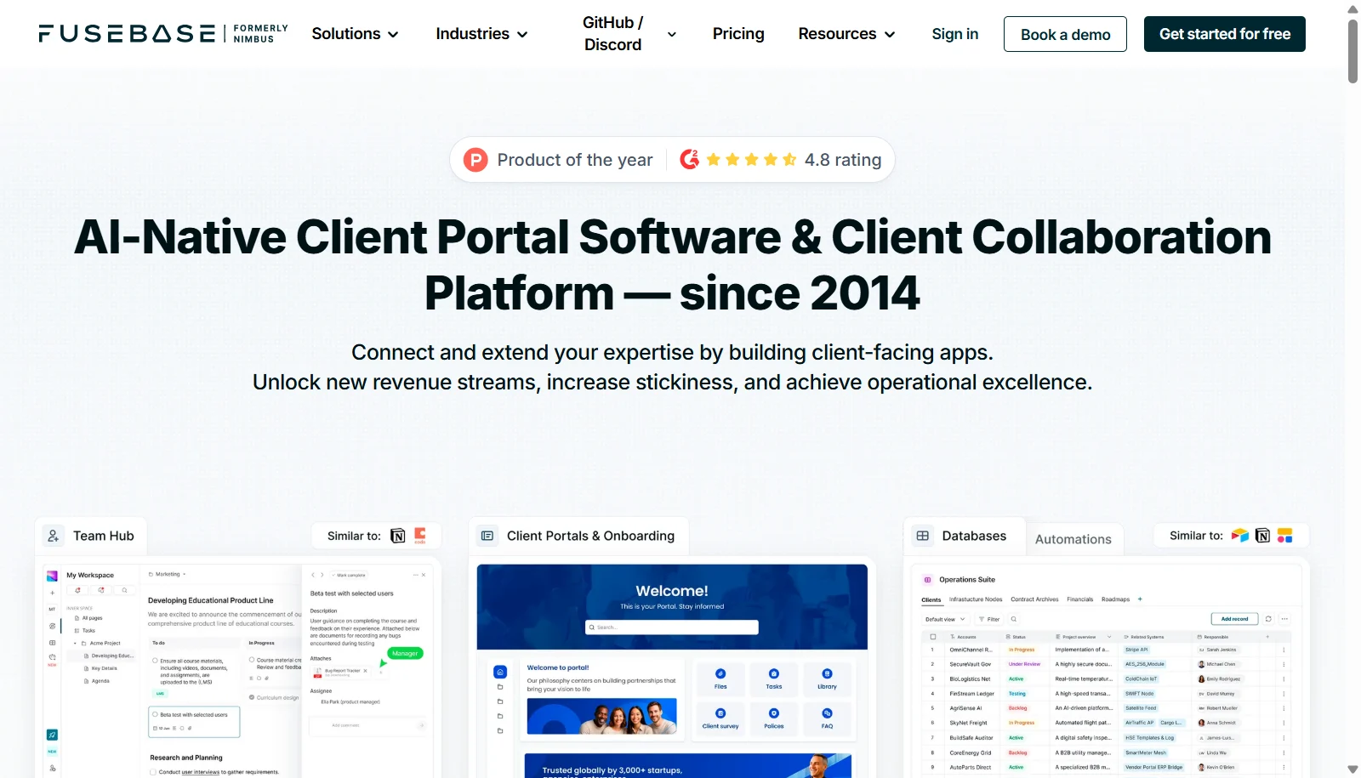Toggle the 'Ensure all course materials' task circle
This screenshot has height=778, width=1361.
point(155,661)
